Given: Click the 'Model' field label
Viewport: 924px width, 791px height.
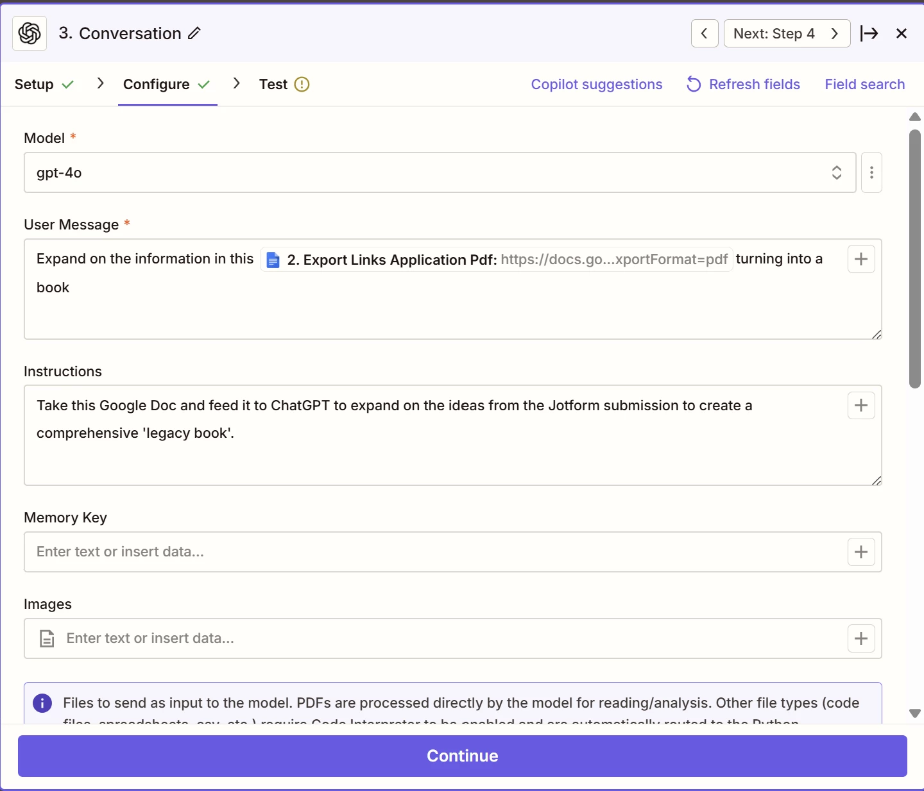Looking at the screenshot, I should tap(44, 138).
